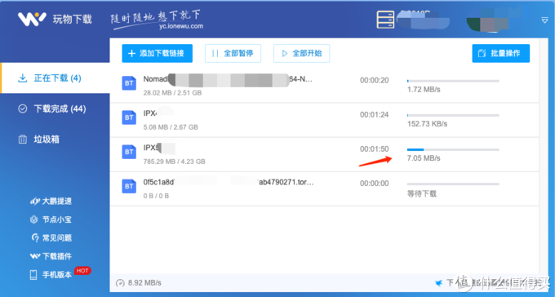
Task: Click the 5.08 MB / 2.67 GB size text
Action: click(x=171, y=127)
